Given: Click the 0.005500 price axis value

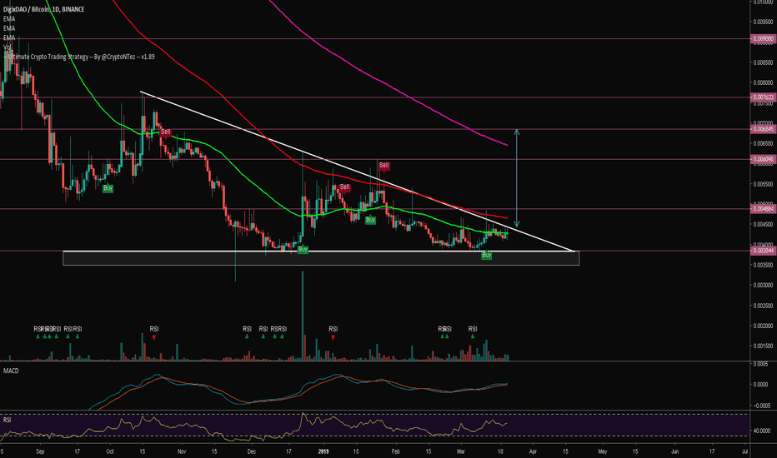Looking at the screenshot, I should pos(763,184).
